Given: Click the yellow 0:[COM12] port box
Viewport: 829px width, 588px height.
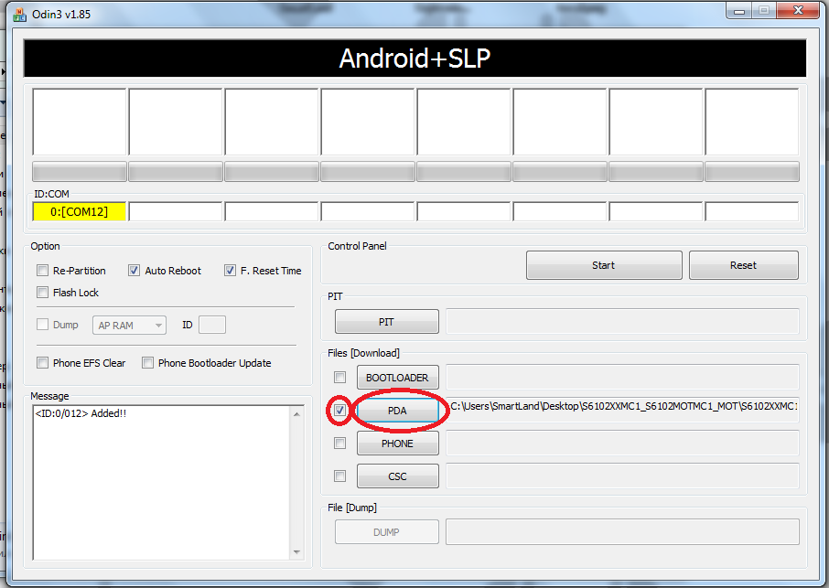Looking at the screenshot, I should pyautogui.click(x=80, y=212).
